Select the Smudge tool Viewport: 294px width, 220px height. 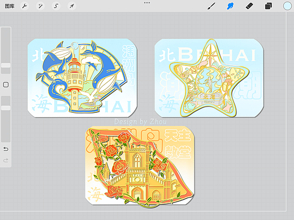coord(230,6)
